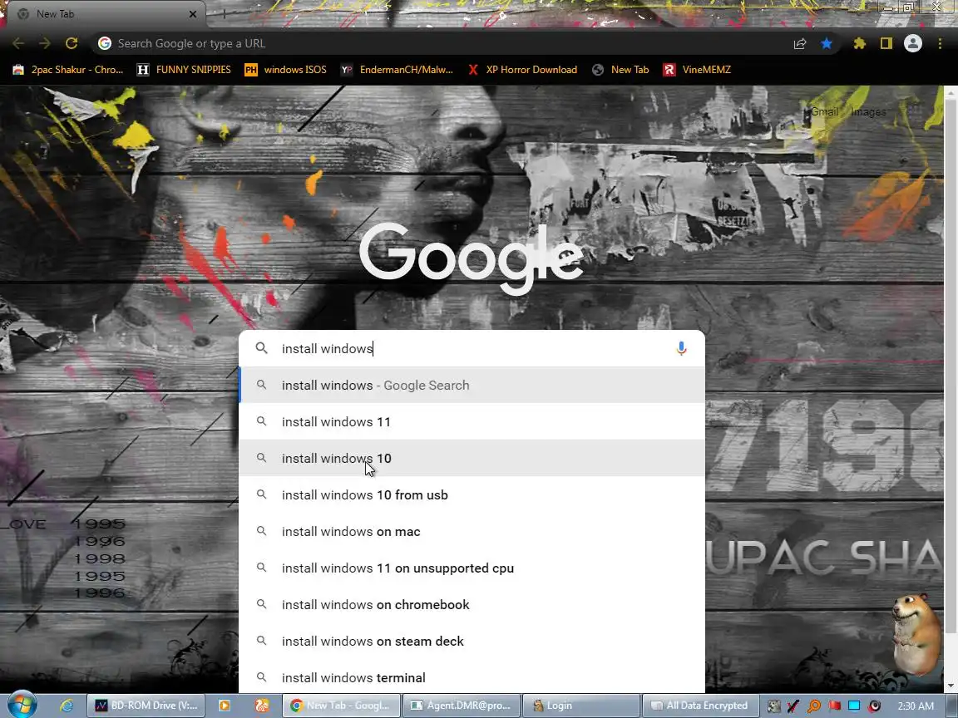Click the Google search box text field

pyautogui.click(x=473, y=348)
